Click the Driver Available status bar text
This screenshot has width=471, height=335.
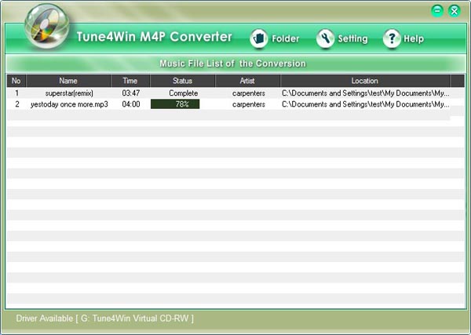105,319
